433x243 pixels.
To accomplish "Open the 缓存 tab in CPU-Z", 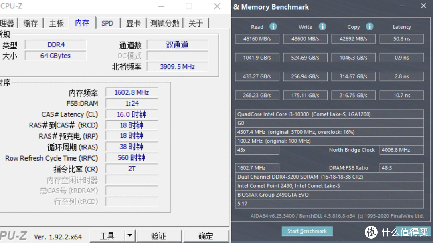I will coord(30,23).
